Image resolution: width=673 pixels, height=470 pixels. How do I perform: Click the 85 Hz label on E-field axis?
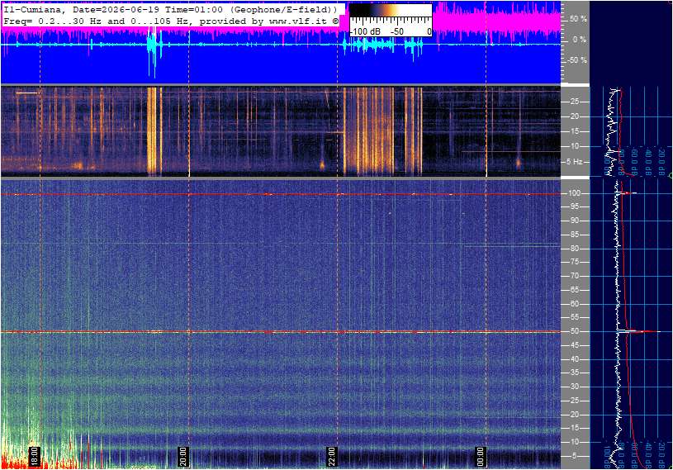(574, 235)
